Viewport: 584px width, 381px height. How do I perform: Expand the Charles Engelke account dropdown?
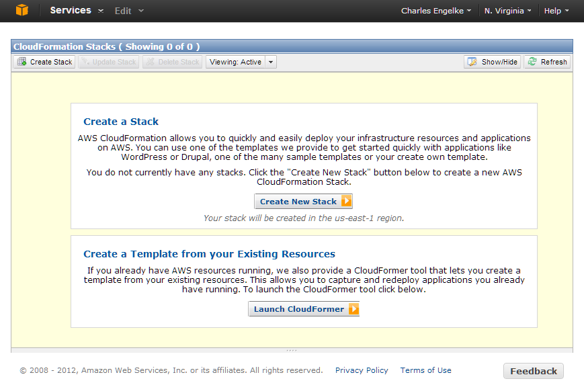(435, 11)
